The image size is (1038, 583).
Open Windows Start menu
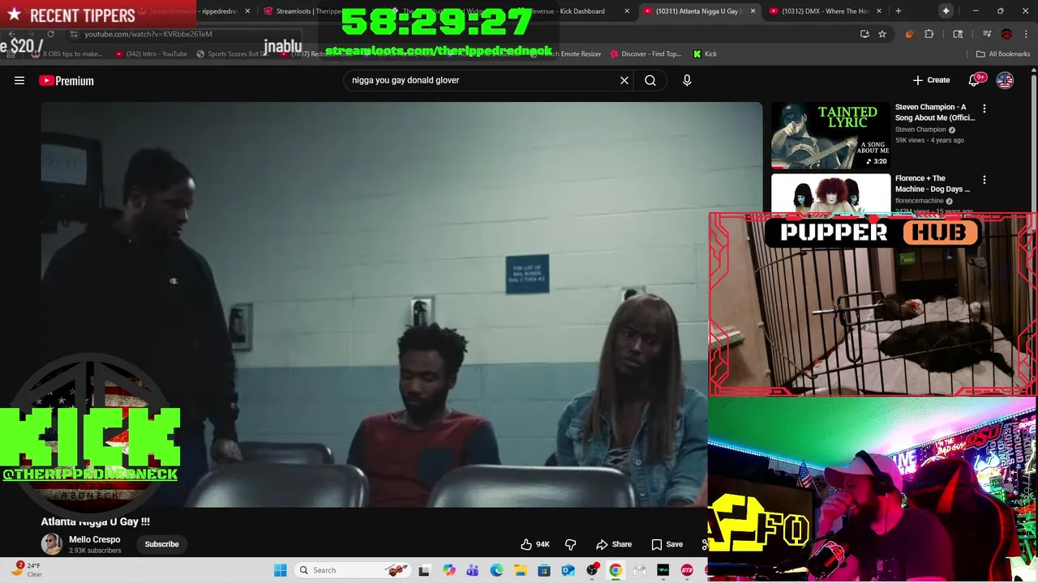tap(281, 570)
